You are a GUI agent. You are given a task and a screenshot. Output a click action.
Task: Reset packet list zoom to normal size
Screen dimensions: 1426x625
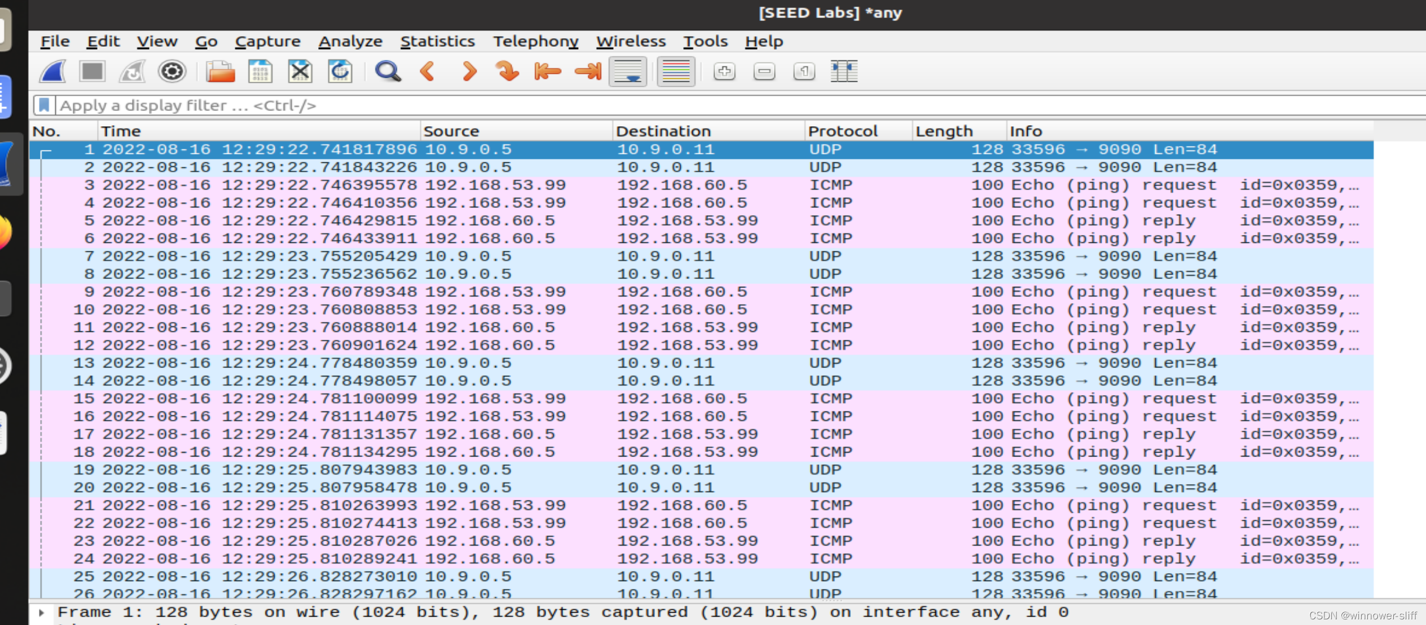tap(804, 72)
